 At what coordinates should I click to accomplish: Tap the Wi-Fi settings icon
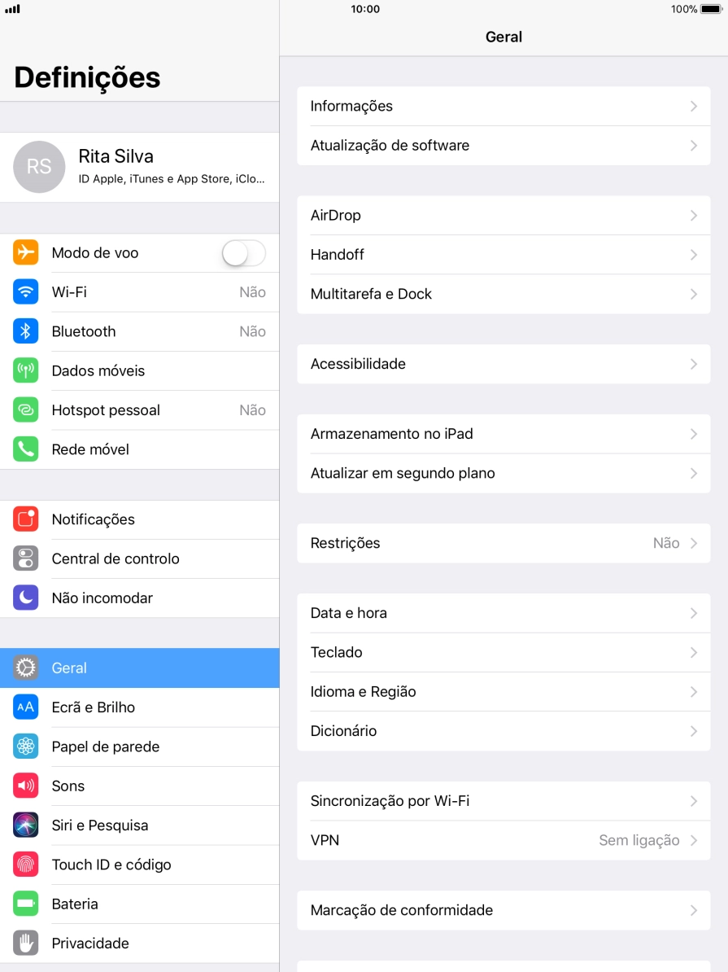[x=25, y=292]
